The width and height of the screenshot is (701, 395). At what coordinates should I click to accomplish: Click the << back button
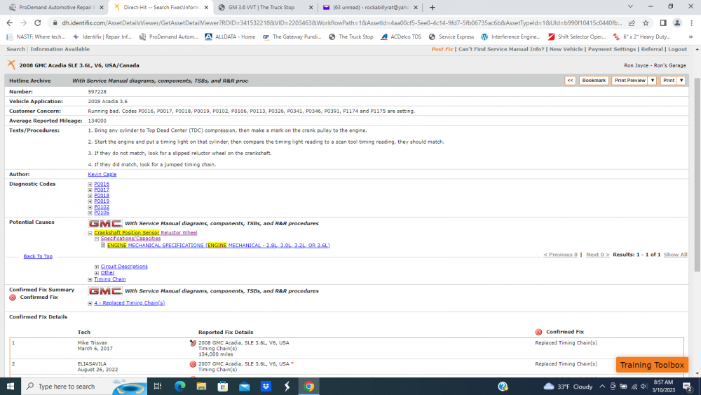570,81
